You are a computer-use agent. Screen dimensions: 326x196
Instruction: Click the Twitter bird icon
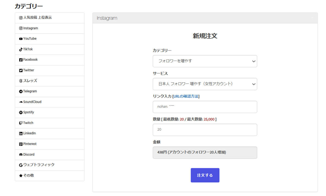[21, 70]
